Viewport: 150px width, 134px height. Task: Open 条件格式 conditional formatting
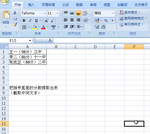(130, 12)
